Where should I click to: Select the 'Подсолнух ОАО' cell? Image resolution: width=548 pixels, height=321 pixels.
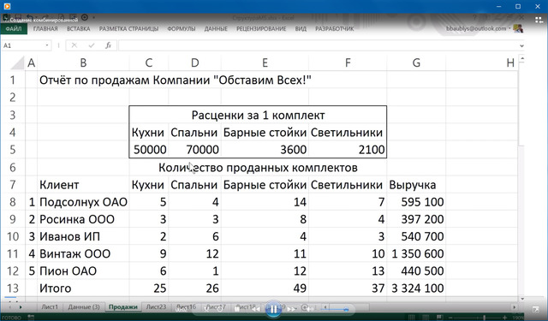83,202
